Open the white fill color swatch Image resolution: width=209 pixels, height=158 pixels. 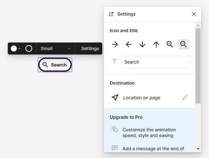coord(14,49)
